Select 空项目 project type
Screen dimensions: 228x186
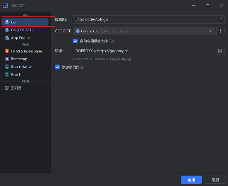click(x=25, y=88)
